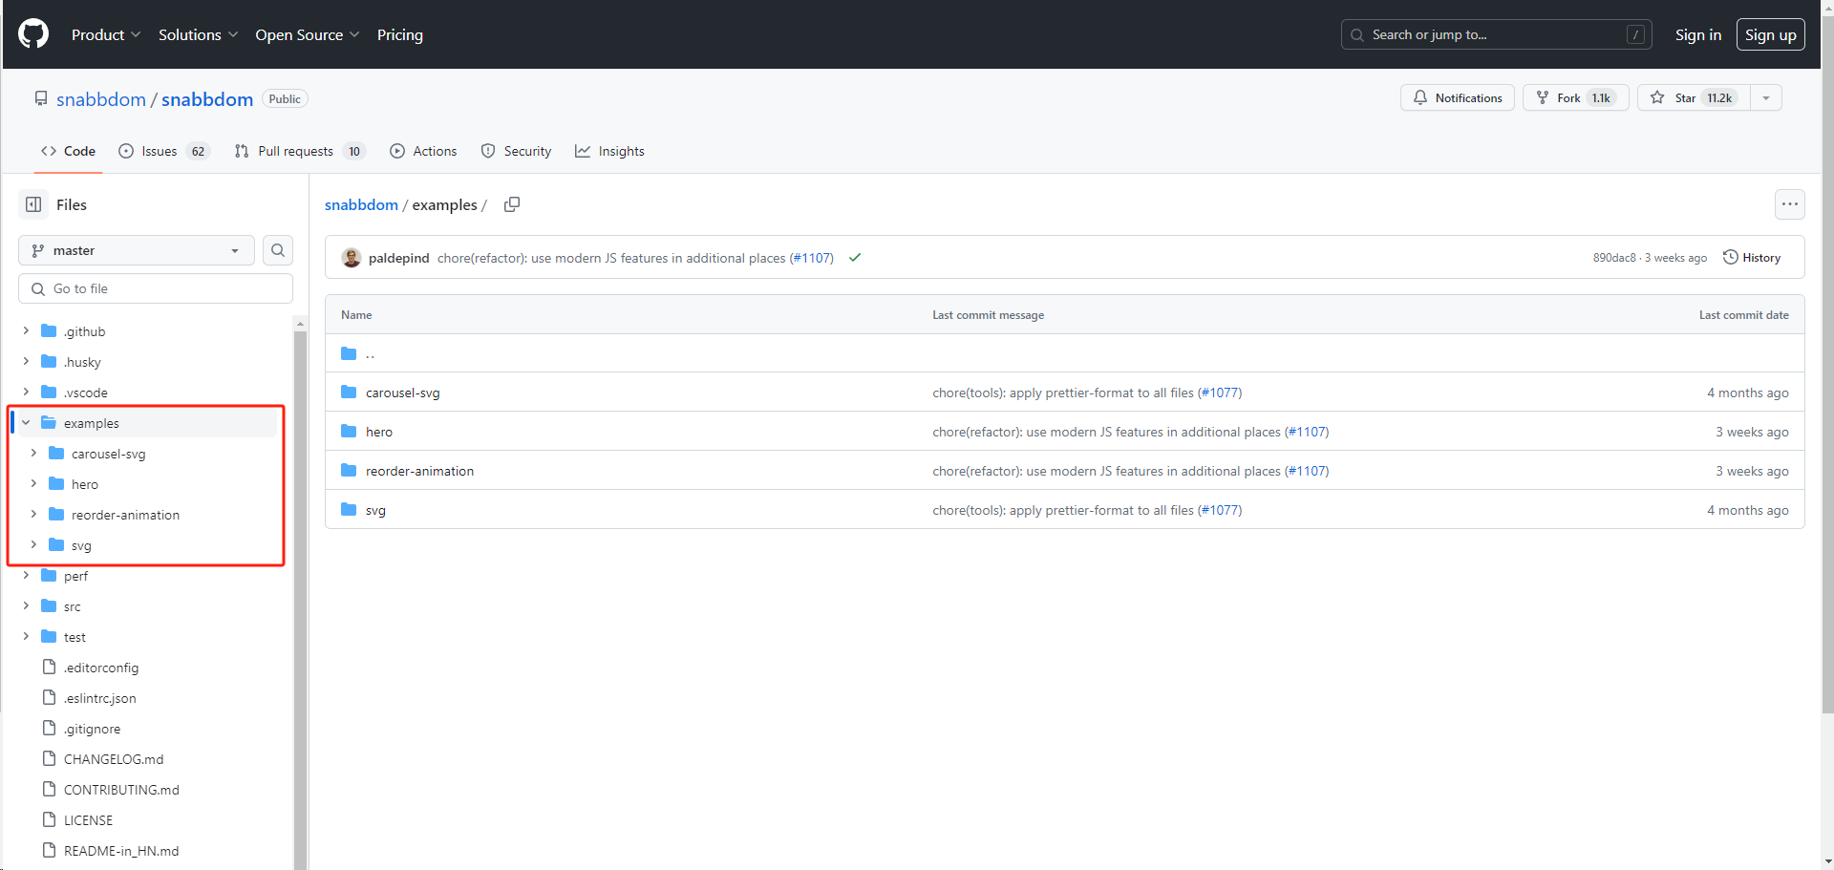The image size is (1834, 870).
Task: Open the three-dots more options menu
Action: click(1789, 204)
